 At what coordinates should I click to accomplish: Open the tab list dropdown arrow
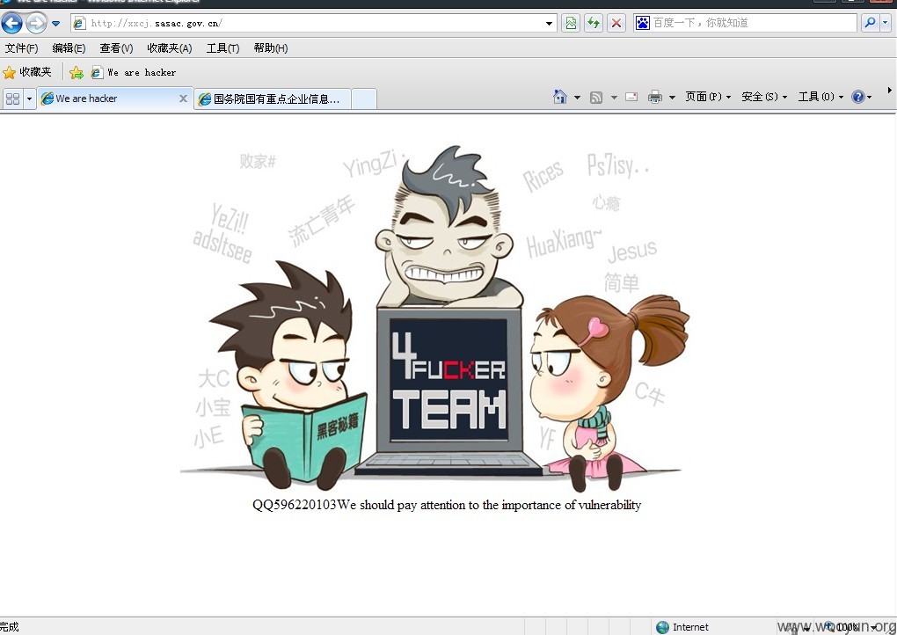[29, 99]
